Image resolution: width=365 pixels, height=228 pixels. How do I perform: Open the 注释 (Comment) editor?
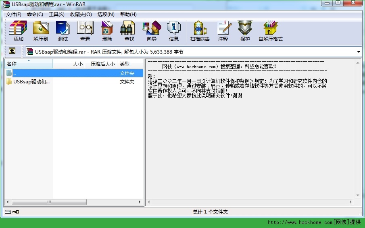tap(223, 31)
